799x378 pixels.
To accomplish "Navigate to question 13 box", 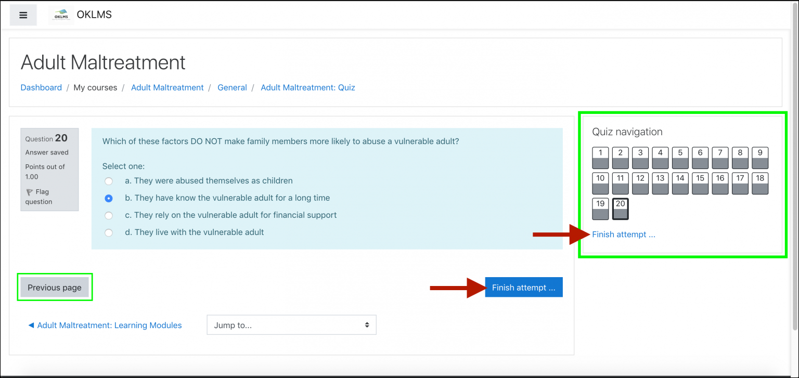I will point(660,184).
